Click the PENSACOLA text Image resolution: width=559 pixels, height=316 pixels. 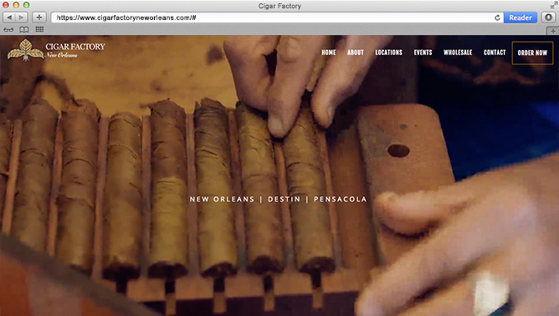[x=340, y=199]
